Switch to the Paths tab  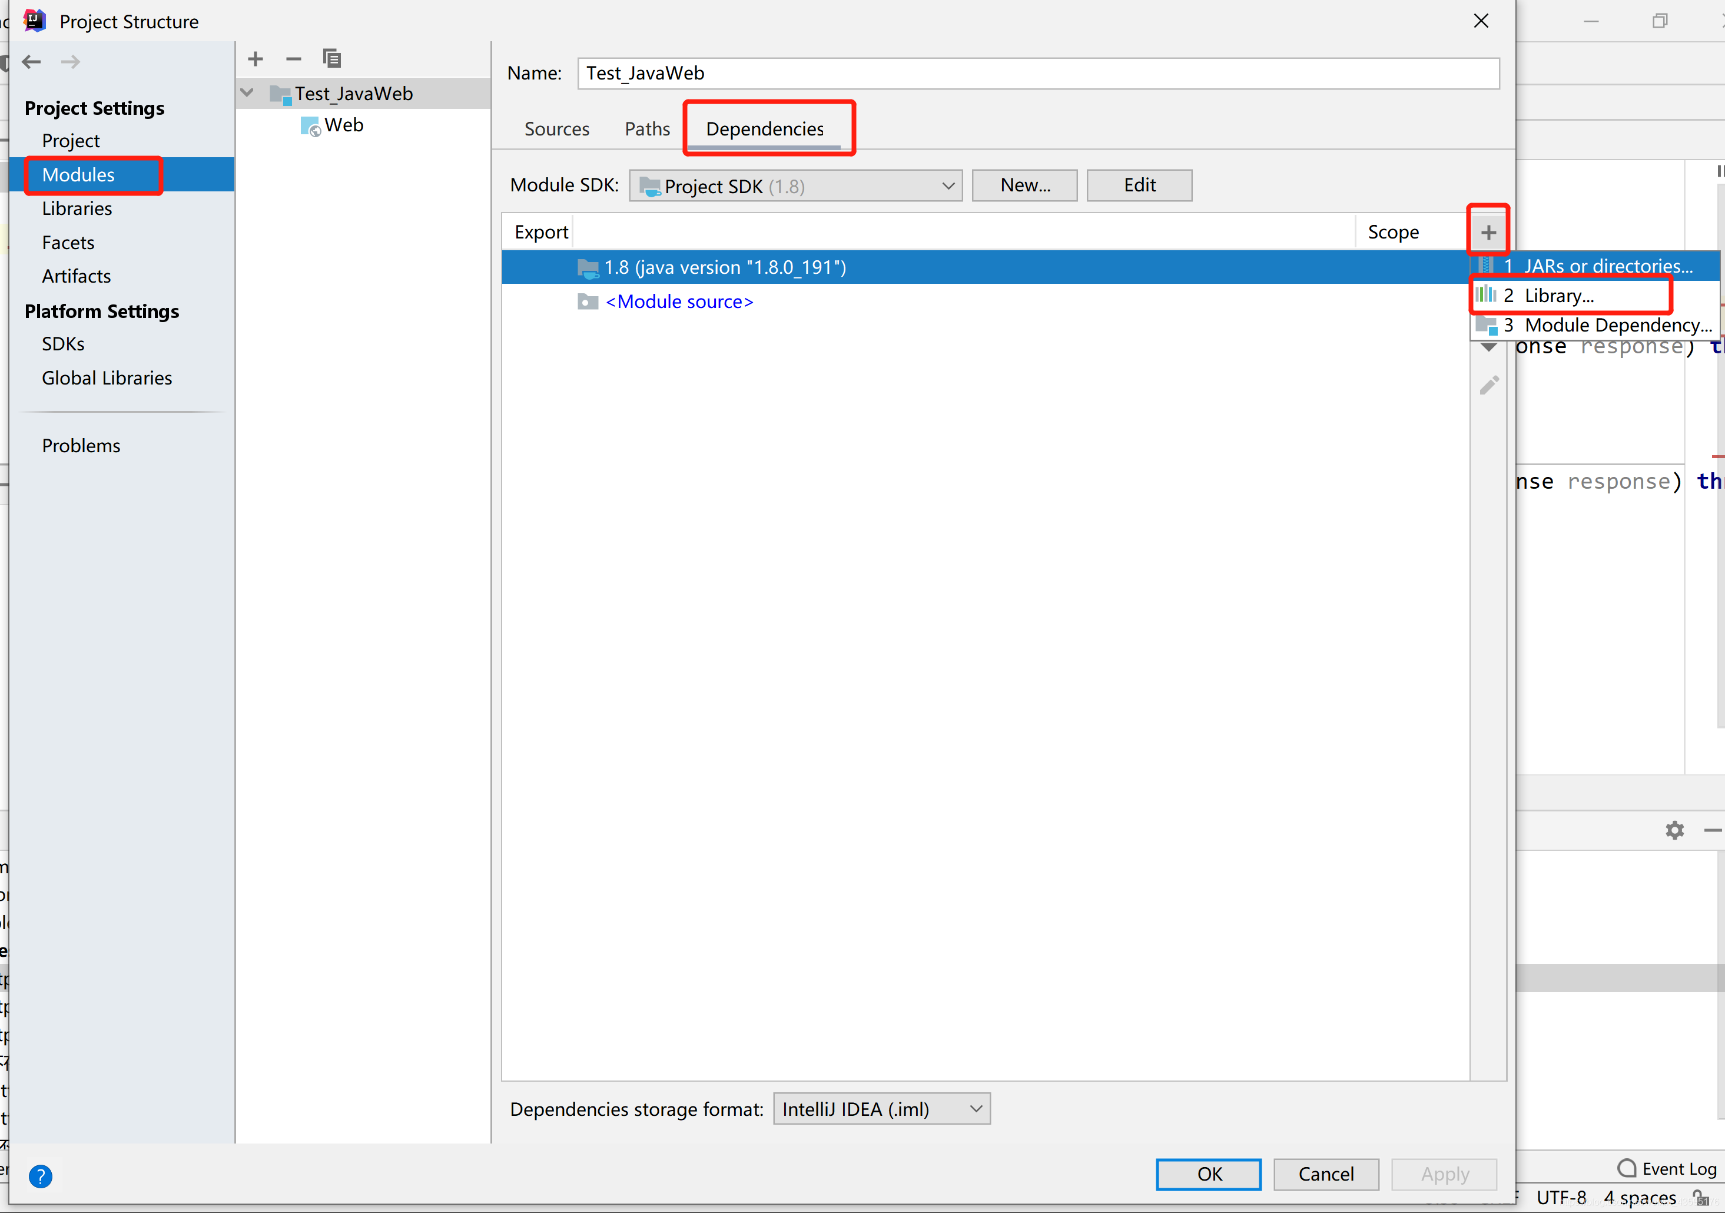click(x=647, y=130)
